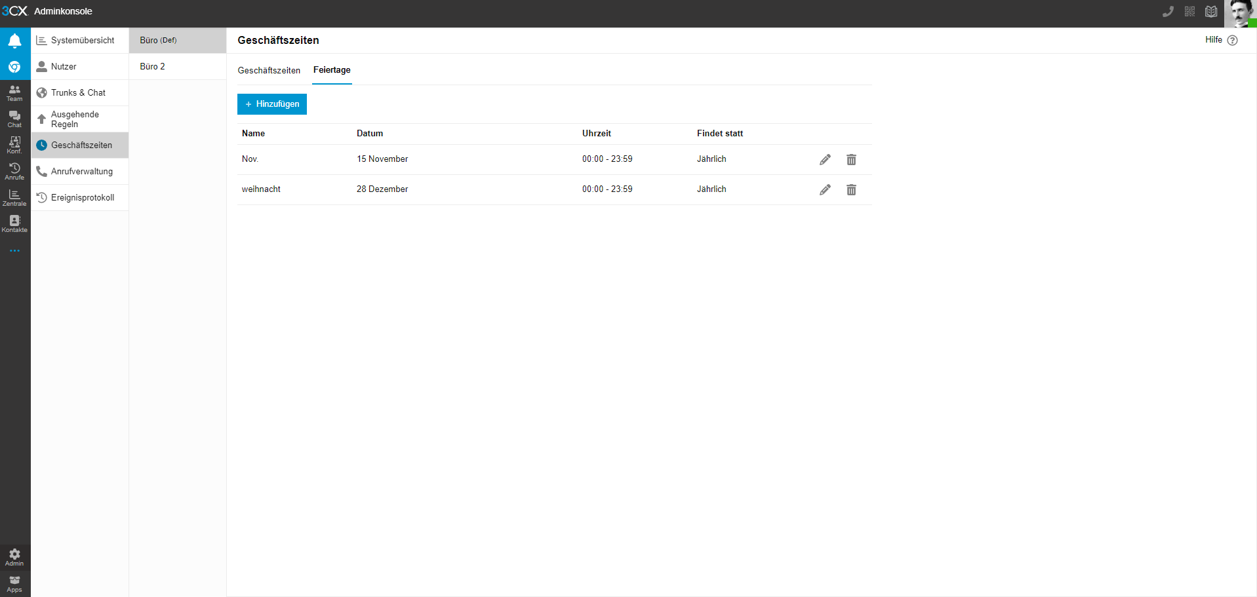Open Trunks & Chat menu item
1257x597 pixels.
[79, 92]
